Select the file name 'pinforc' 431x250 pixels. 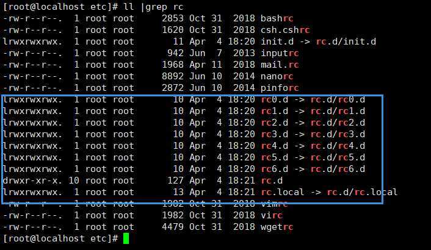[x=280, y=88]
